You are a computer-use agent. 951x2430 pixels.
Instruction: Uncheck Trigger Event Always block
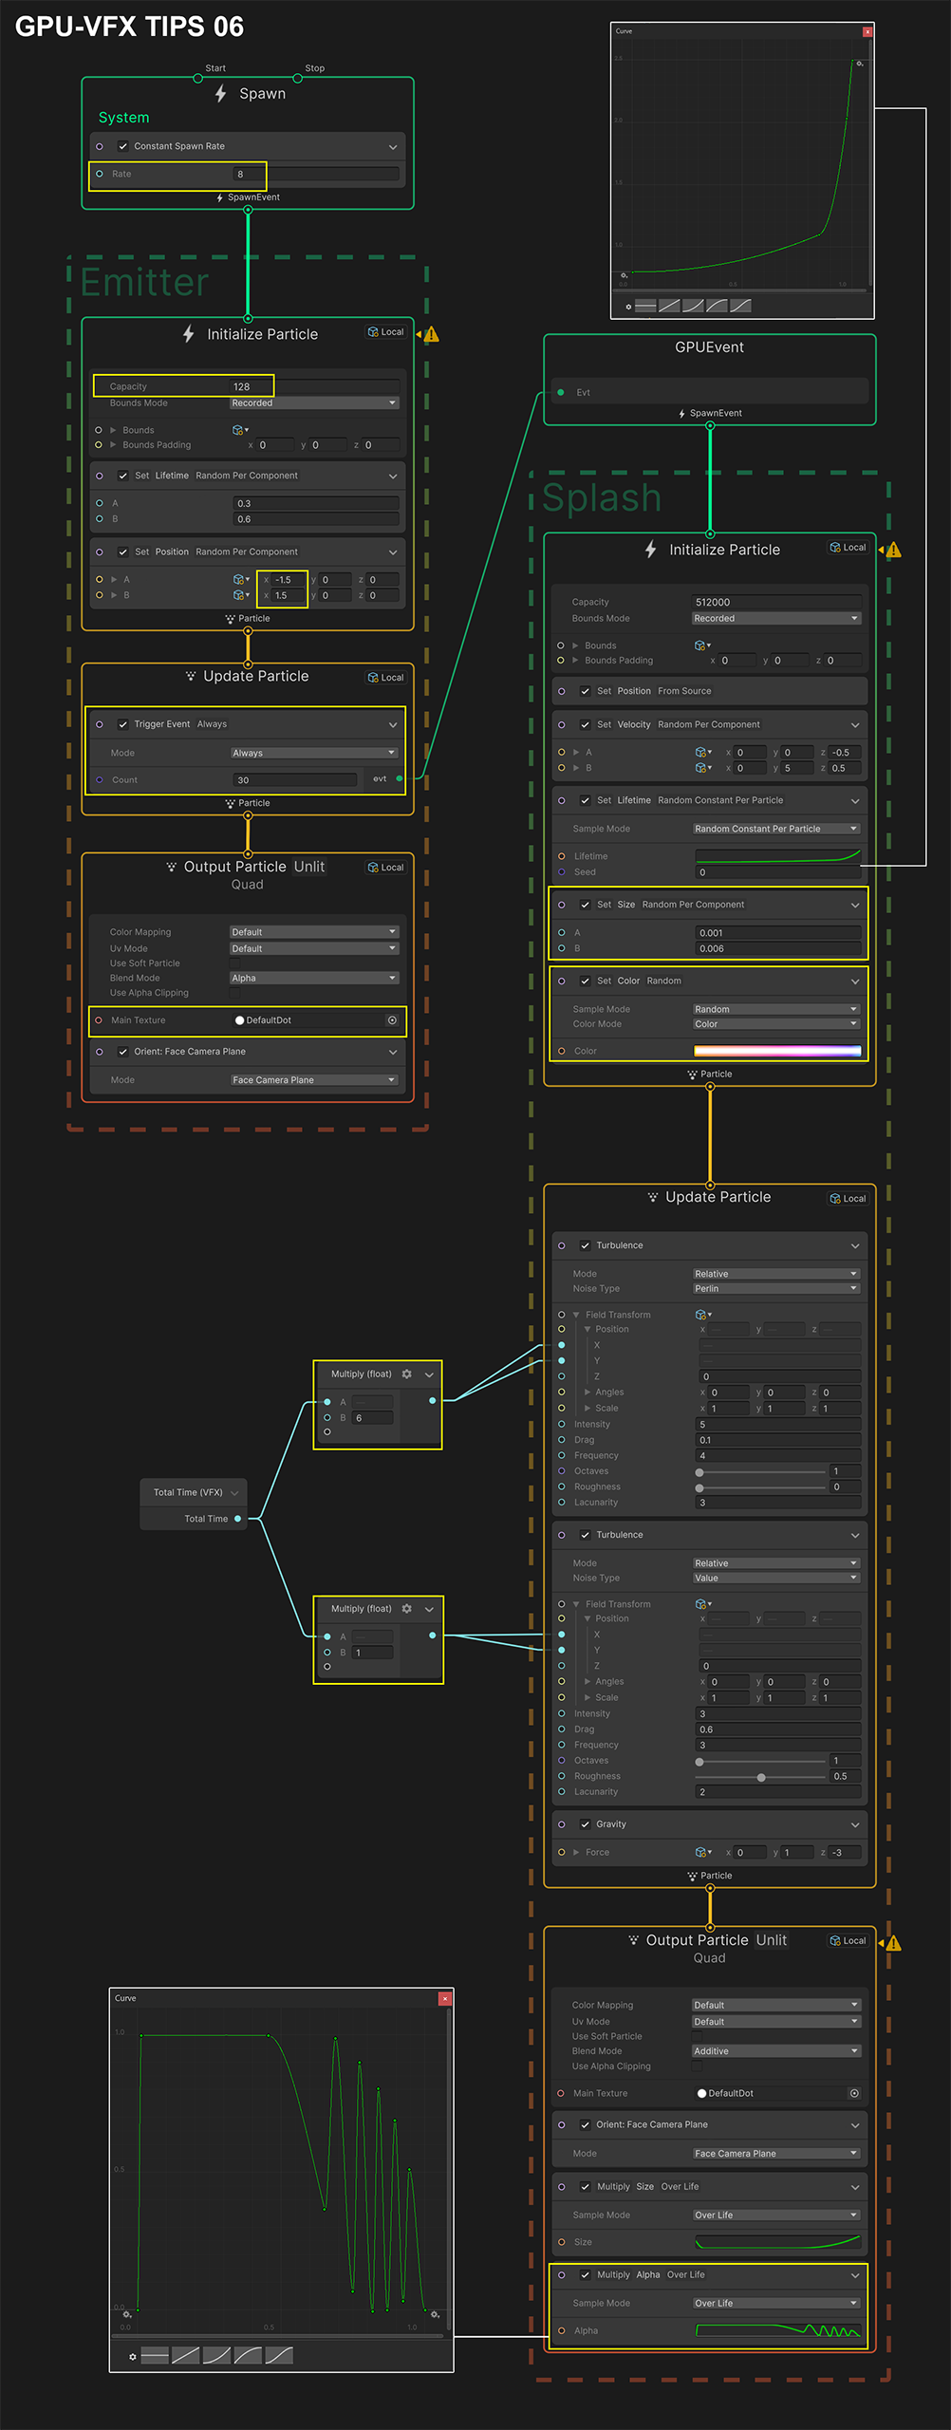[x=123, y=724]
